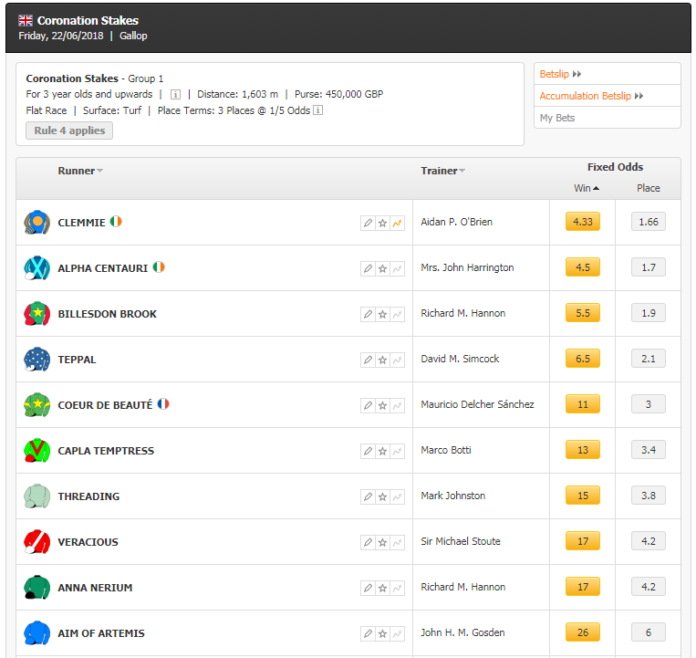Select BILLESDON BROOK place odds 1.9
696x658 pixels.
click(649, 313)
